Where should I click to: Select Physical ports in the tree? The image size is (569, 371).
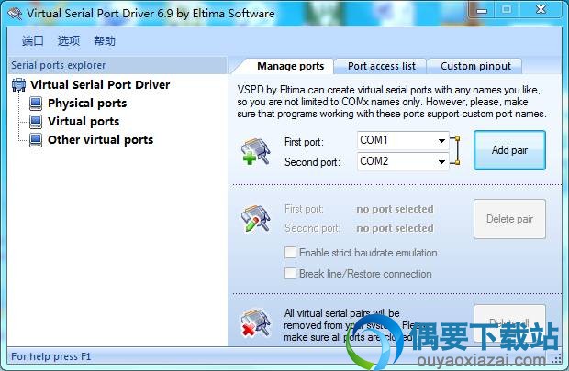[x=87, y=104]
